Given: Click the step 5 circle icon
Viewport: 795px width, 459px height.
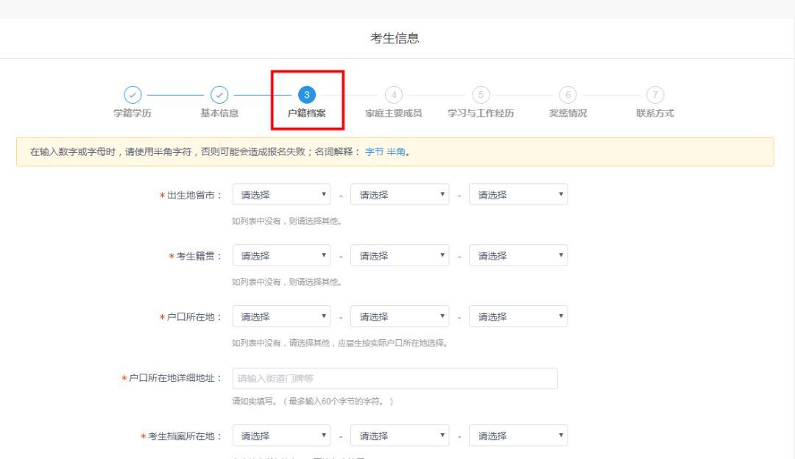Looking at the screenshot, I should point(481,95).
